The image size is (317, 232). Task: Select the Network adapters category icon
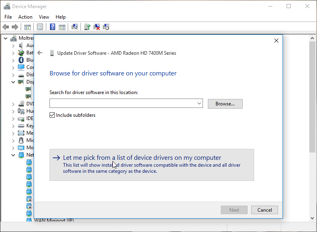point(21,155)
